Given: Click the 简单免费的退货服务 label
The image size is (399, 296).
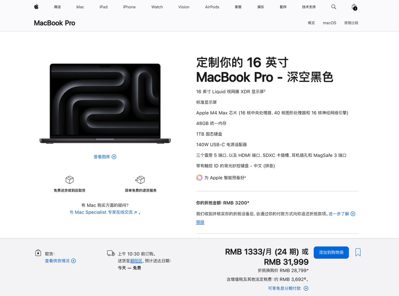Looking at the screenshot, I should pos(140,191).
